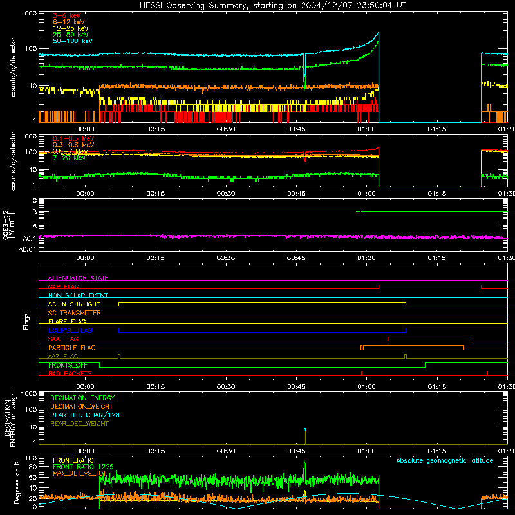Click the DECIMATION_WEIGHT legend label
The width and height of the screenshot is (515, 515).
pos(82,406)
